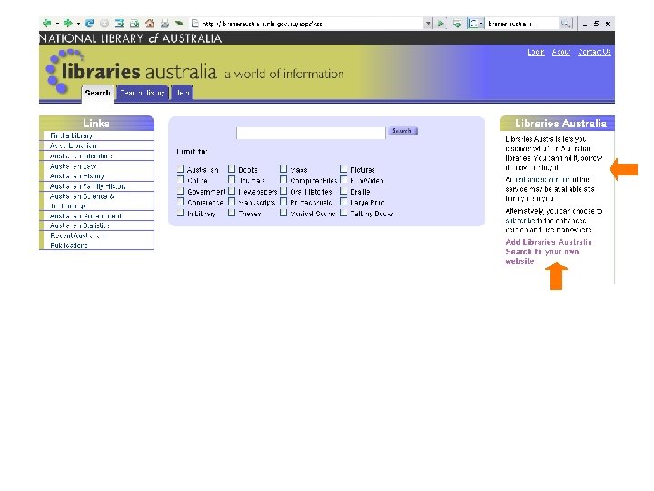
Task: Tick the Newspapers checkbox
Action: tap(232, 191)
